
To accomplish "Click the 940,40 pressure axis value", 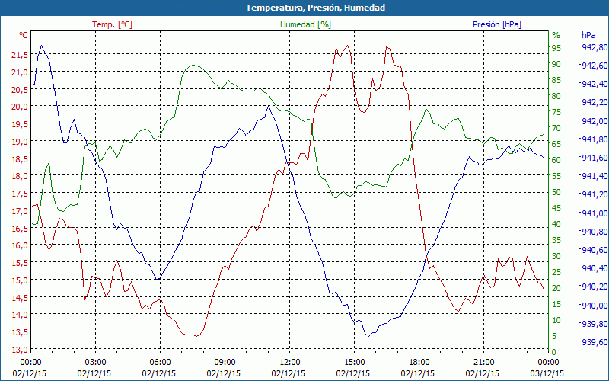I will [x=593, y=268].
